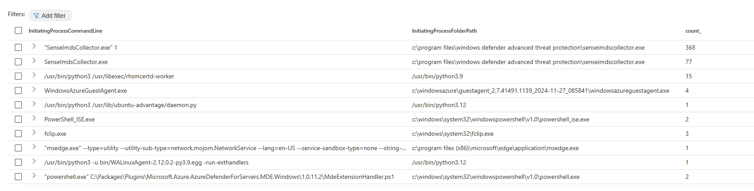Screen dimensions: 754x191
Task: Select the rhsmcertd-worker row checkbox
Action: point(18,76)
